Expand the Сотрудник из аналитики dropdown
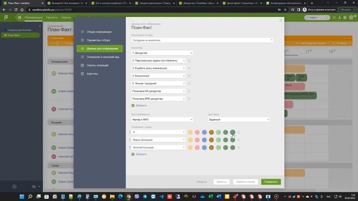 (202, 40)
